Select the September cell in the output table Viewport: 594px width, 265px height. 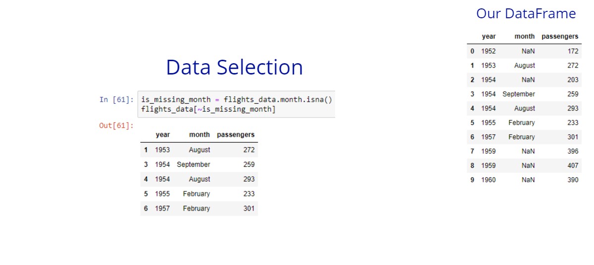[x=193, y=164]
